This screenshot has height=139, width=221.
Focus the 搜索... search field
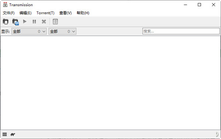click(181, 31)
